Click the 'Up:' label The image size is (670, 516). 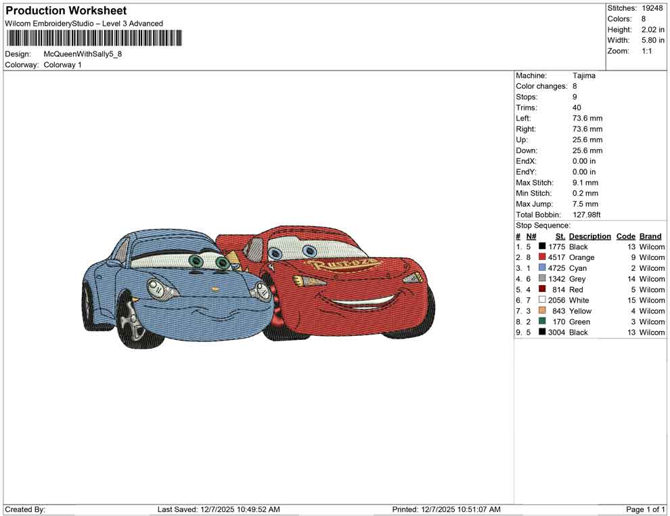pos(522,139)
